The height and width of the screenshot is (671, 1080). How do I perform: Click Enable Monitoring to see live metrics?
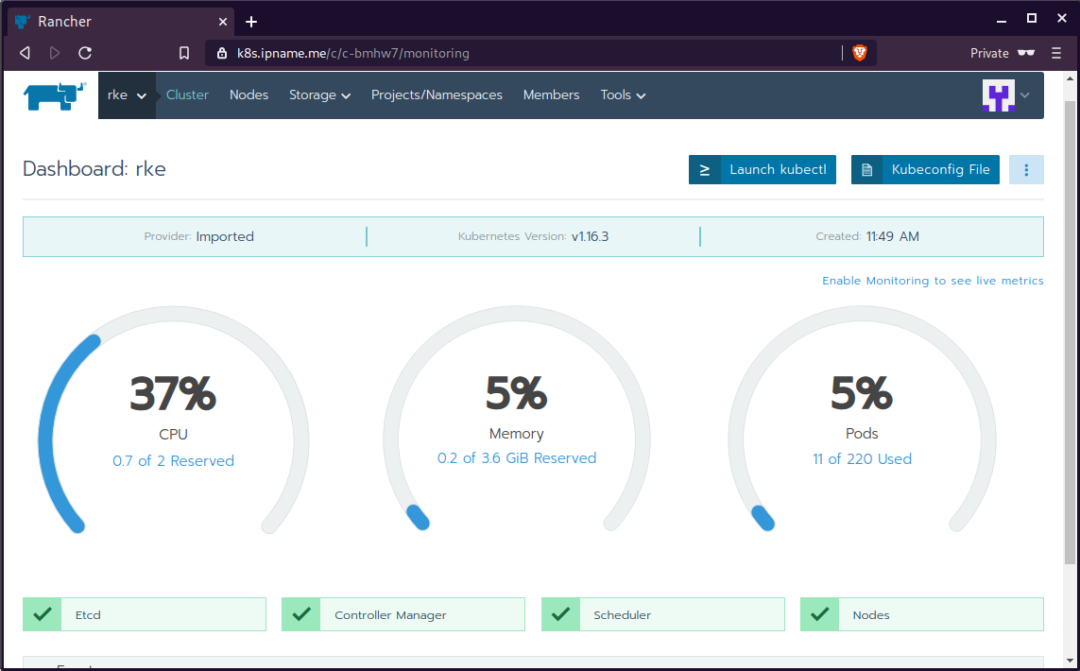pos(933,281)
